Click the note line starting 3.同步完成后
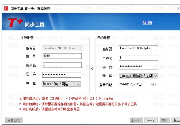 tap(49, 109)
